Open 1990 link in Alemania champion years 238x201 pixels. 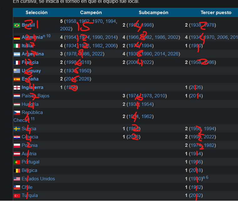(97, 37)
